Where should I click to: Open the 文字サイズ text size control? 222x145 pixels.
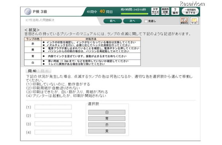[155, 11]
